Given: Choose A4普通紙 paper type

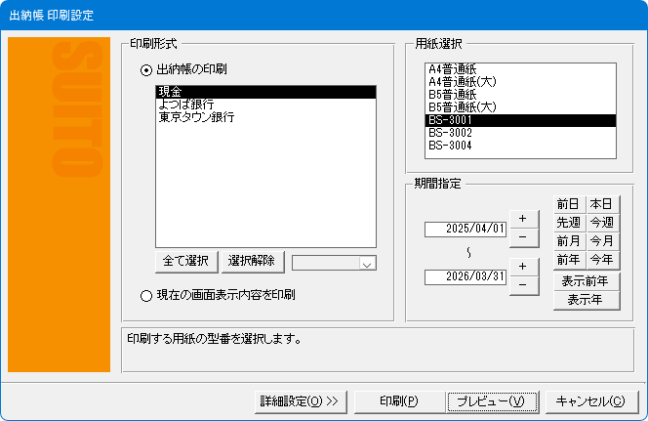Looking at the screenshot, I should pos(451,69).
